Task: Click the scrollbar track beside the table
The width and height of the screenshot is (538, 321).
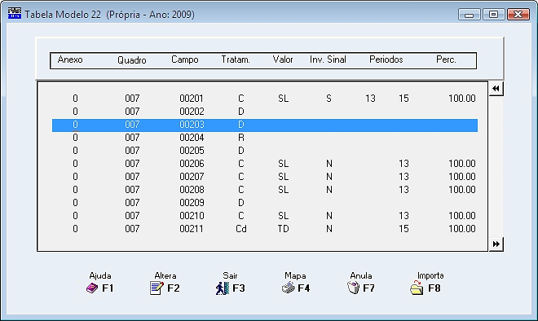Action: pos(496,166)
